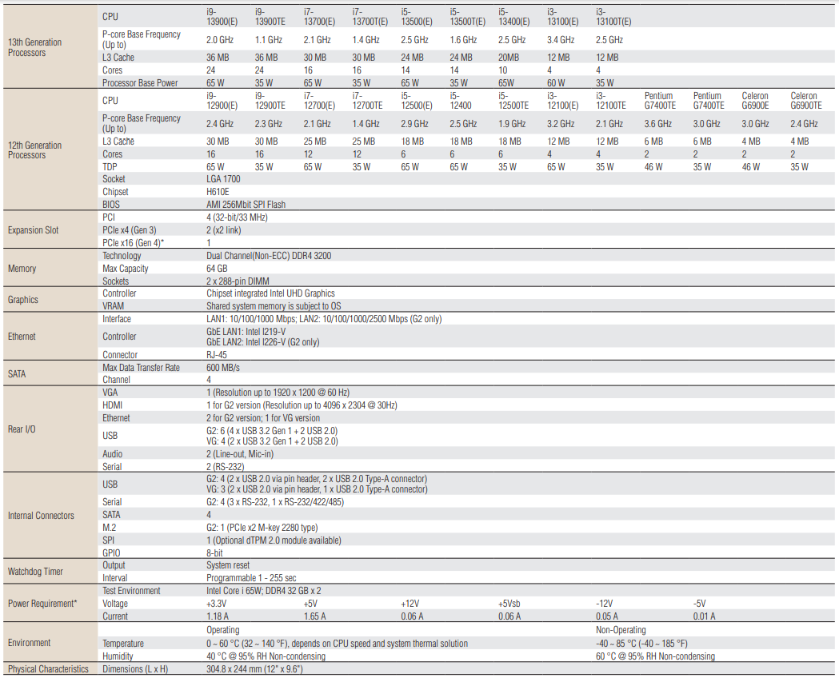
Task: Click the i3-13100T(E) CPU cell
Action: pyautogui.click(x=613, y=17)
